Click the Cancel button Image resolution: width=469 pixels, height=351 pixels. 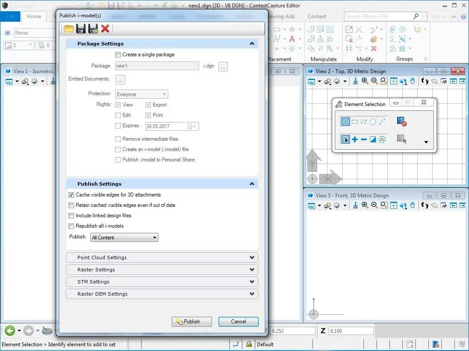coord(238,322)
